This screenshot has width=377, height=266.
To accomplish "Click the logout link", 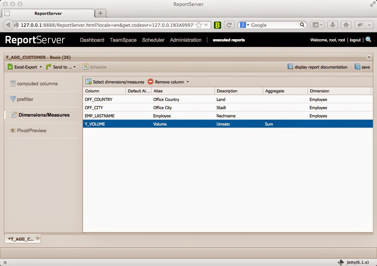I will [355, 40].
